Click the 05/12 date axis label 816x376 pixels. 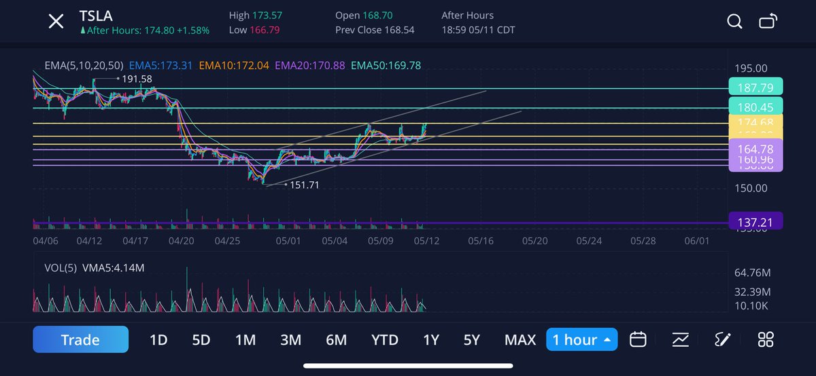point(426,240)
